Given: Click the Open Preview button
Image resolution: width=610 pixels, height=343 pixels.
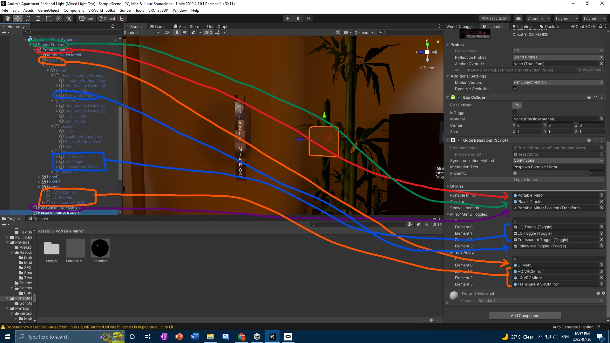Looking at the screenshot, I should [x=478, y=36].
